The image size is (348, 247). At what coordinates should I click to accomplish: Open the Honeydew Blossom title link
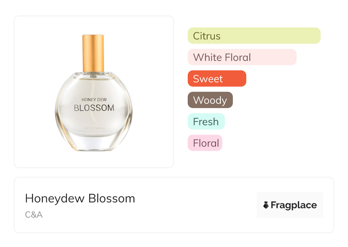pos(80,198)
